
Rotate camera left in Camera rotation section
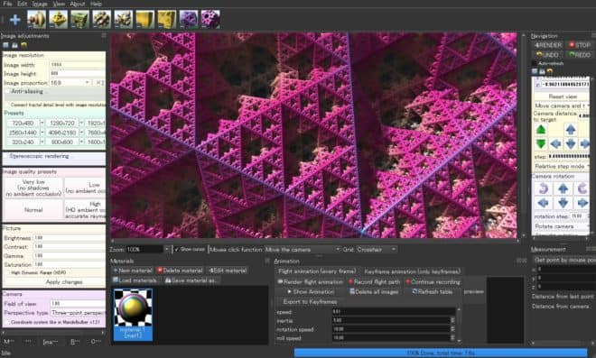click(544, 203)
